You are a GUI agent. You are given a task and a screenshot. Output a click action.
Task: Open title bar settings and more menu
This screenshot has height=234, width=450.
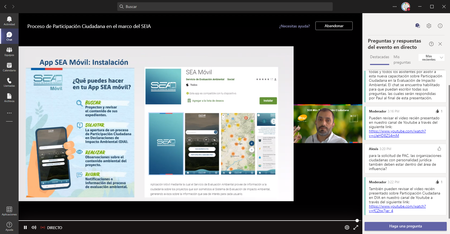pos(394,7)
